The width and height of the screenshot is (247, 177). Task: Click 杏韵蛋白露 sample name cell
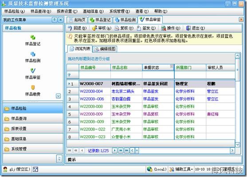(x=126, y=99)
